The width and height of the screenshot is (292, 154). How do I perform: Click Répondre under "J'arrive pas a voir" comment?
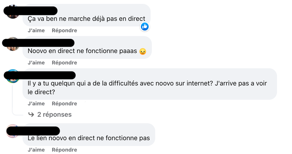(64, 104)
